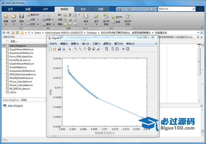Click the save figure icon in Figure 3
206x144 pixels.
[59, 49]
